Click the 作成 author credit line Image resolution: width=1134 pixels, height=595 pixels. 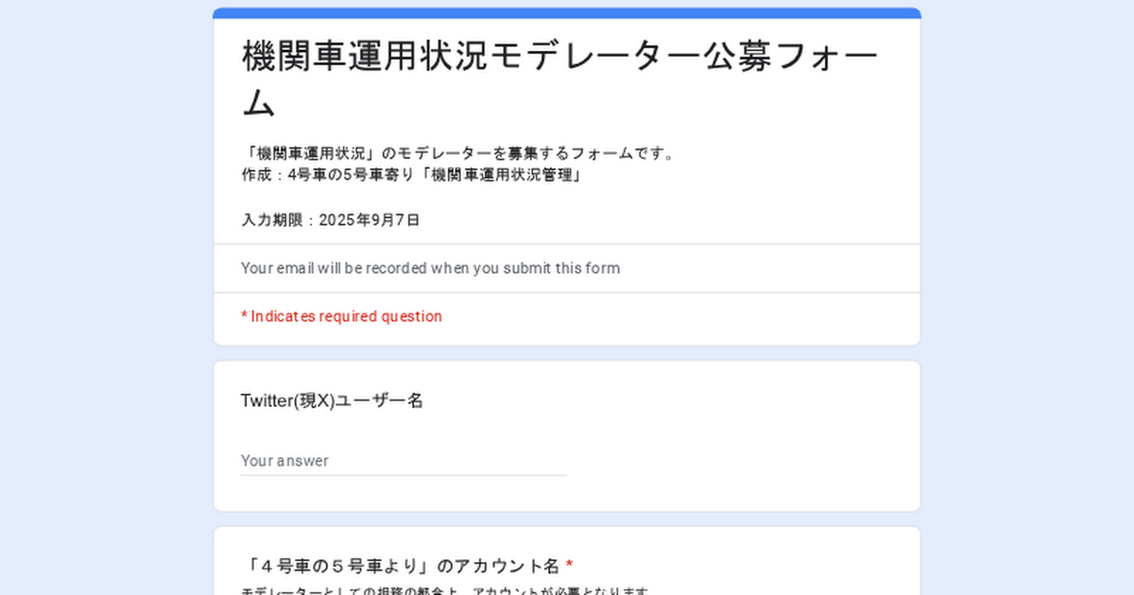pos(410,175)
